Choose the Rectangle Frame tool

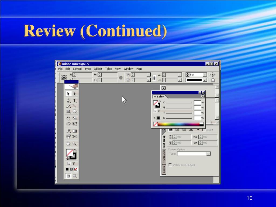[x=68, y=111]
